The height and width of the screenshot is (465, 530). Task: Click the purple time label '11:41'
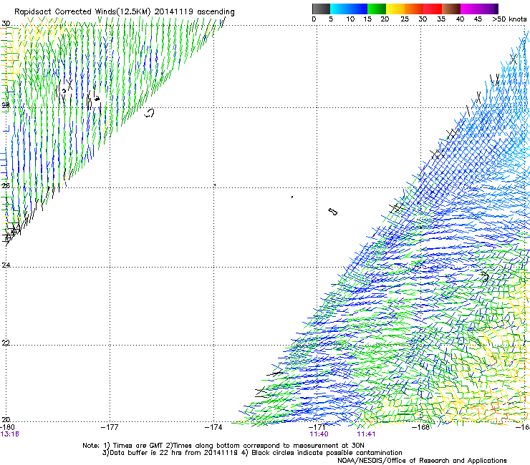(x=366, y=434)
